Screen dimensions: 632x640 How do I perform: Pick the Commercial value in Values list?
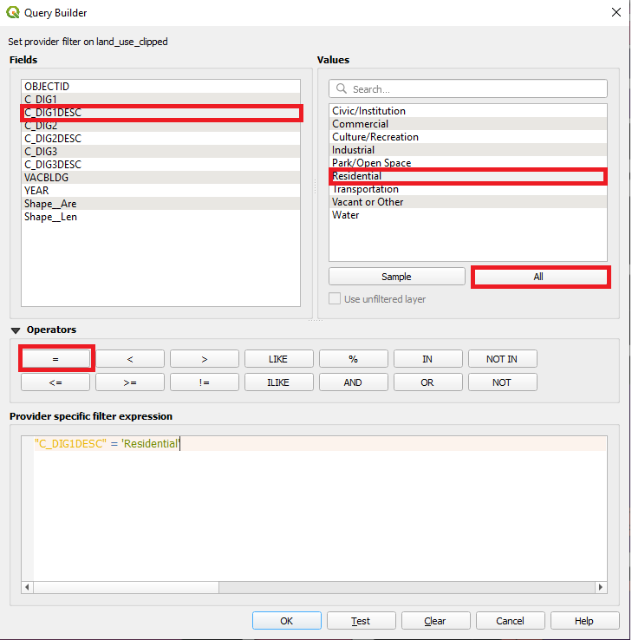(360, 124)
